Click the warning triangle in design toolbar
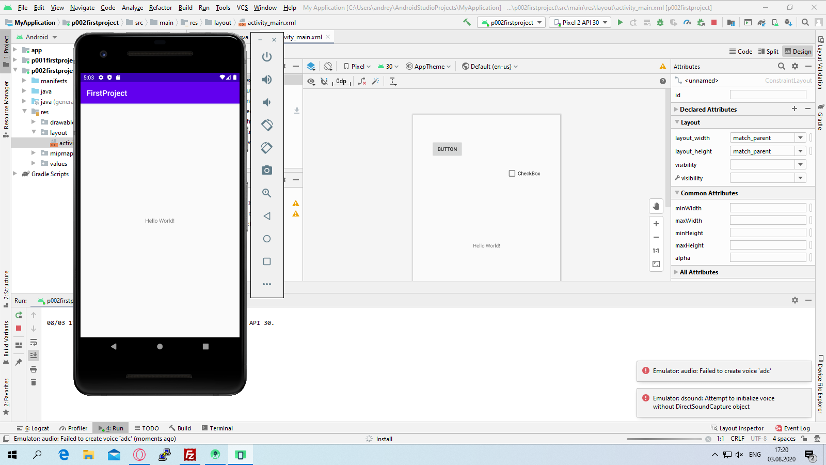Viewport: 826px width, 465px height. point(662,67)
